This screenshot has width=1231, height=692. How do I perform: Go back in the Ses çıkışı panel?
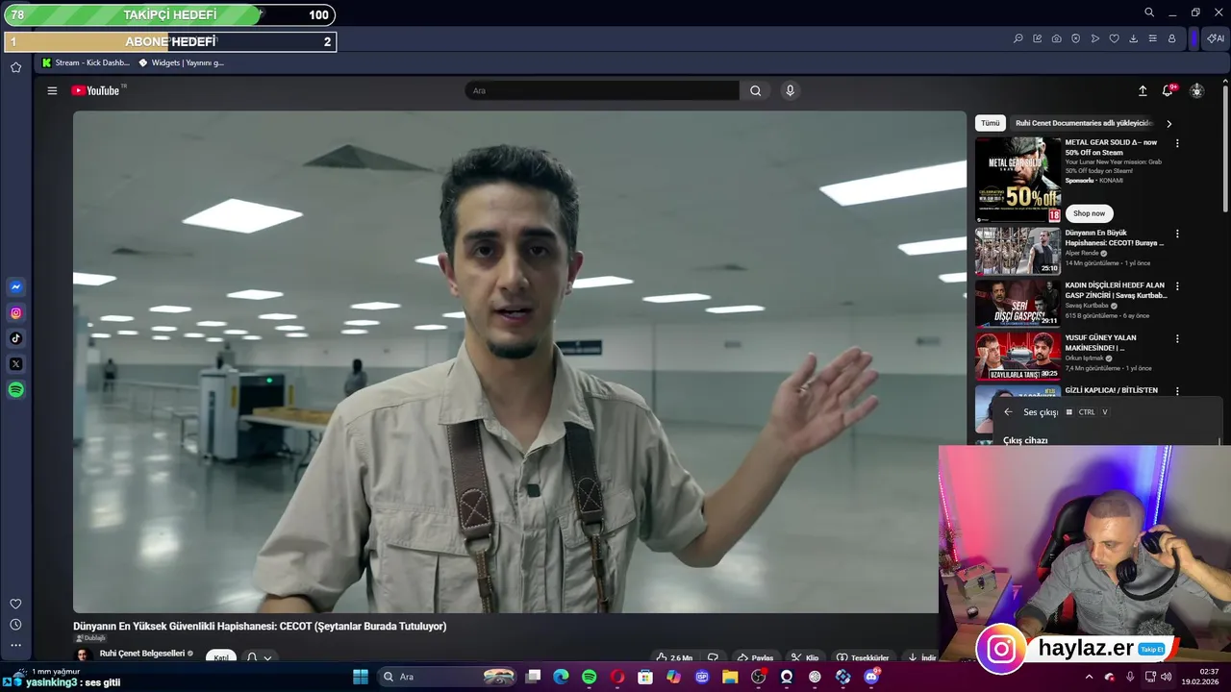(x=1008, y=411)
